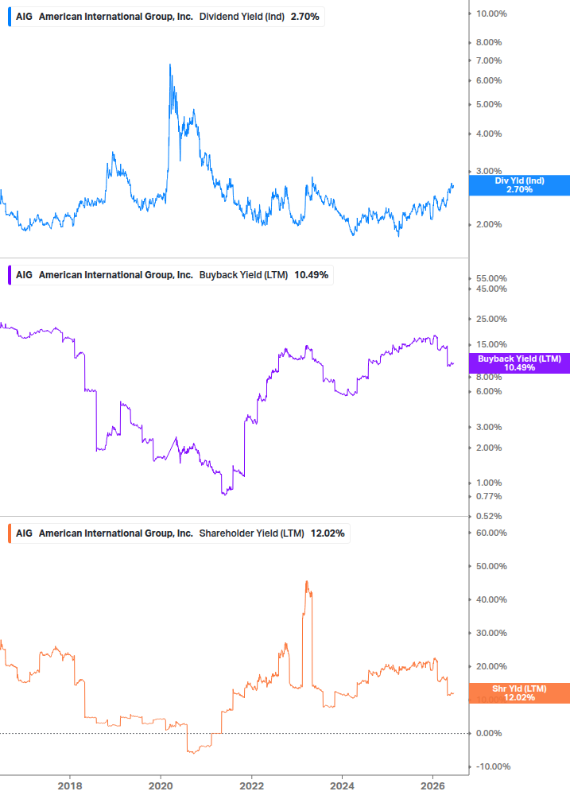Click the 0.52% tick on buyback yield axis

[x=489, y=516]
